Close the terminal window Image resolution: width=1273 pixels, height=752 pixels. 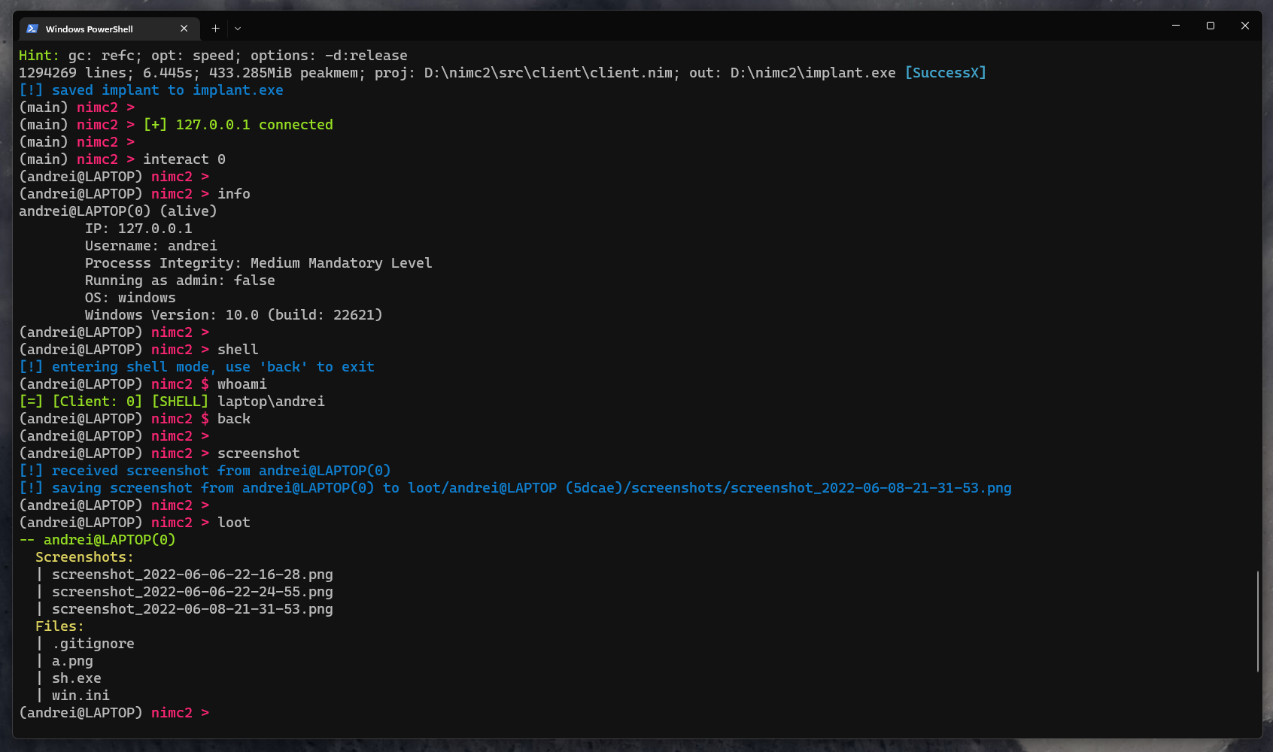pyautogui.click(x=1245, y=26)
